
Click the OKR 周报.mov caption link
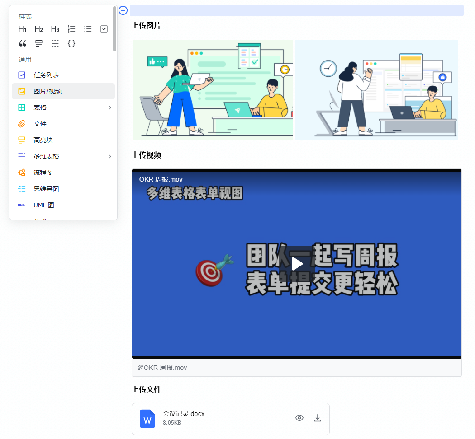(165, 368)
